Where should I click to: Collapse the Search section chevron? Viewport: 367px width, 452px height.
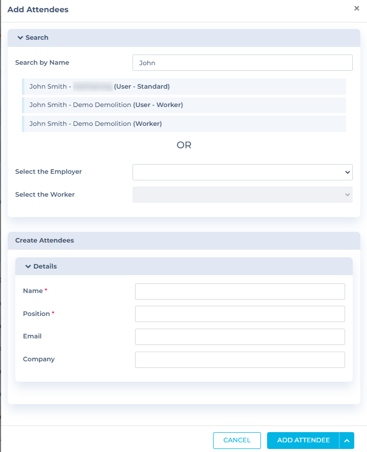click(20, 38)
